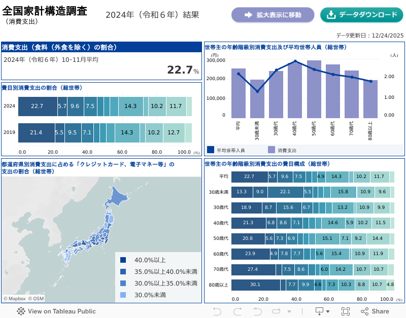Click Hokkaido on the Japan map
The width and height of the screenshot is (406, 318).
117,197
